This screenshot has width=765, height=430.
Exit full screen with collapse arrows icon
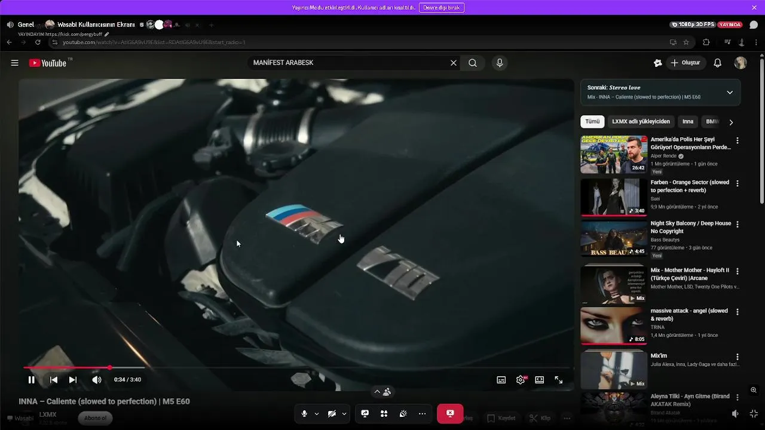(754, 414)
